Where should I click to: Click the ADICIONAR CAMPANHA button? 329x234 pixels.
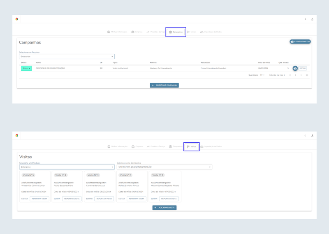click(x=164, y=85)
